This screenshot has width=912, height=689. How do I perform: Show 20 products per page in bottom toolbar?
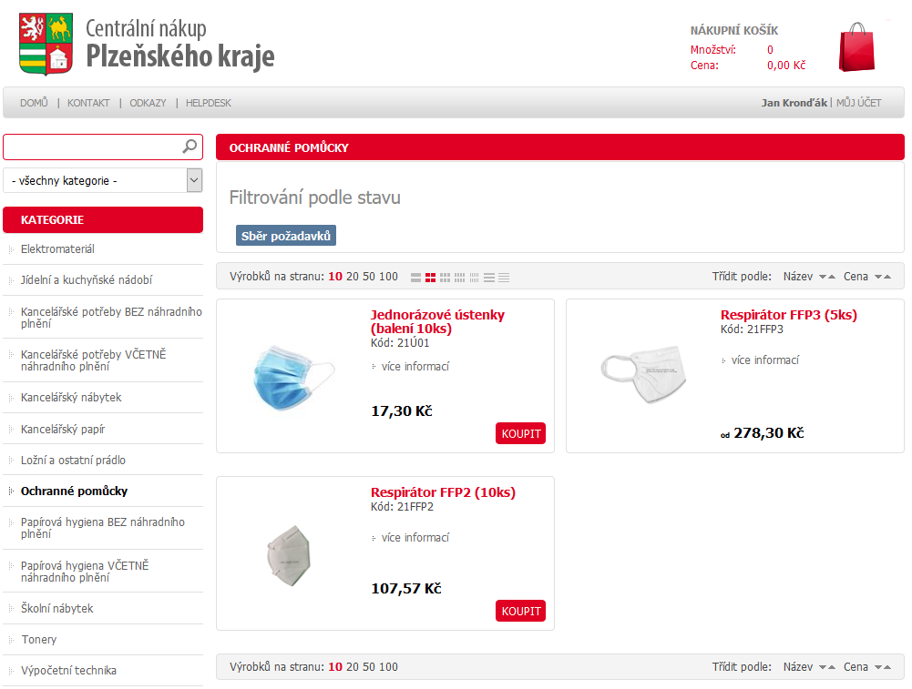click(353, 667)
